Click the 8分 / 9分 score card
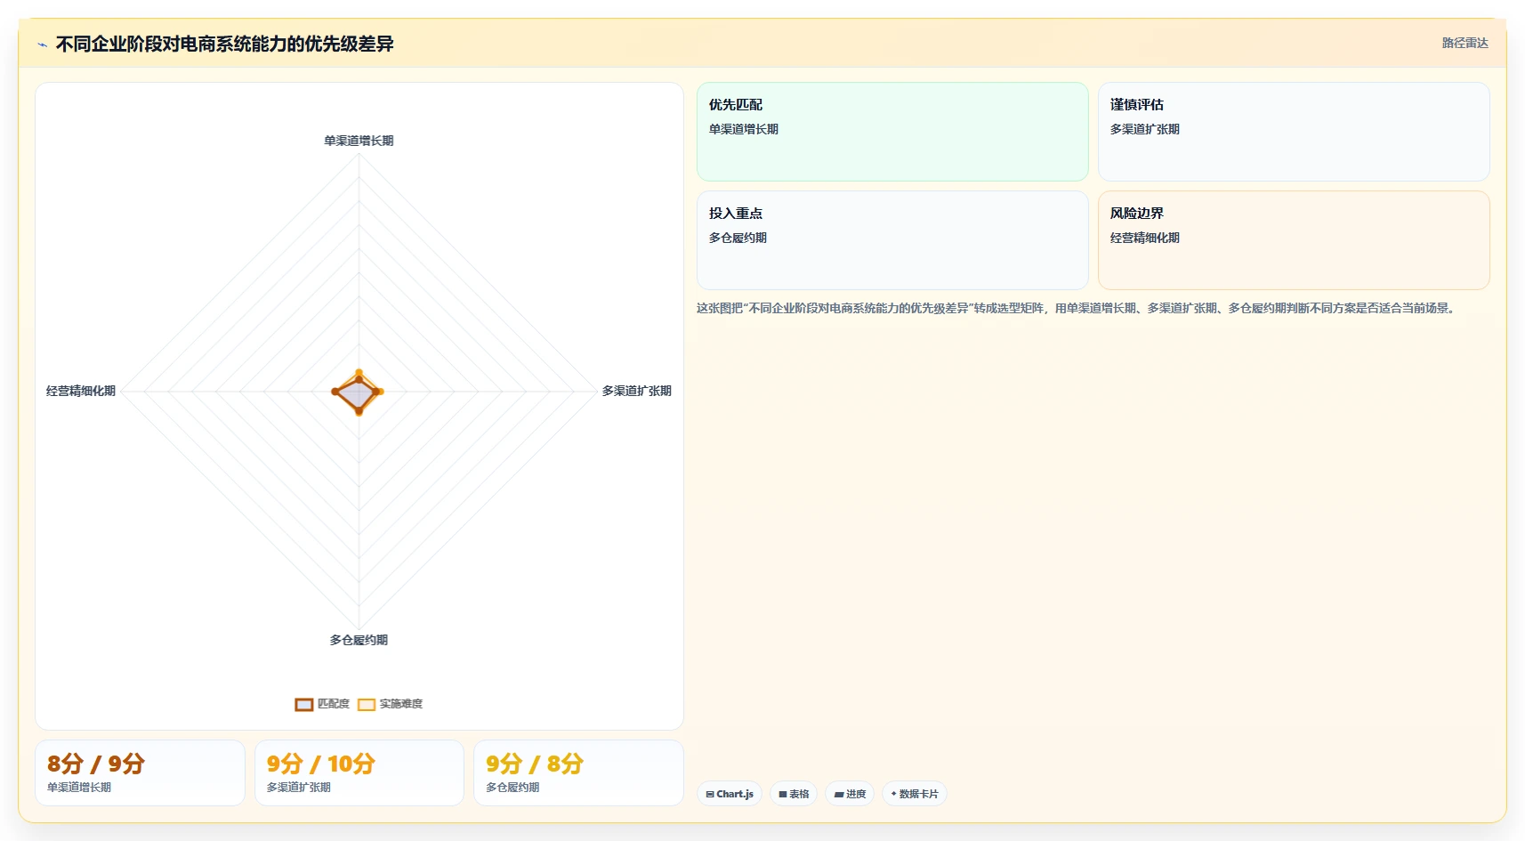This screenshot has height=841, width=1525. 140,772
